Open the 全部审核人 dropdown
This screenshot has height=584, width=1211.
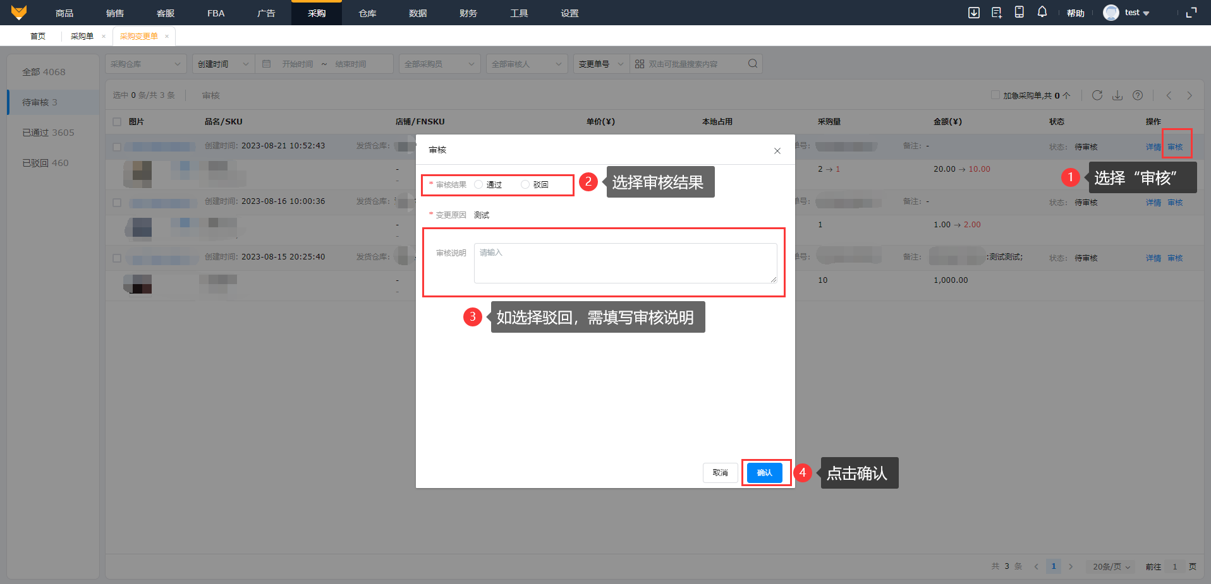coord(527,64)
